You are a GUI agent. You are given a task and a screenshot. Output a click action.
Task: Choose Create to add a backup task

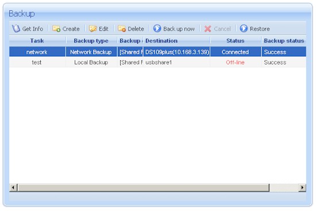coord(66,29)
